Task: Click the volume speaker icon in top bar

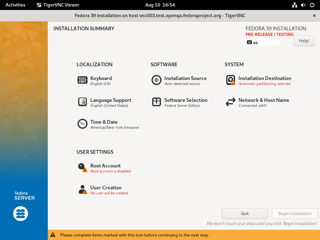Action: pos(303,5)
